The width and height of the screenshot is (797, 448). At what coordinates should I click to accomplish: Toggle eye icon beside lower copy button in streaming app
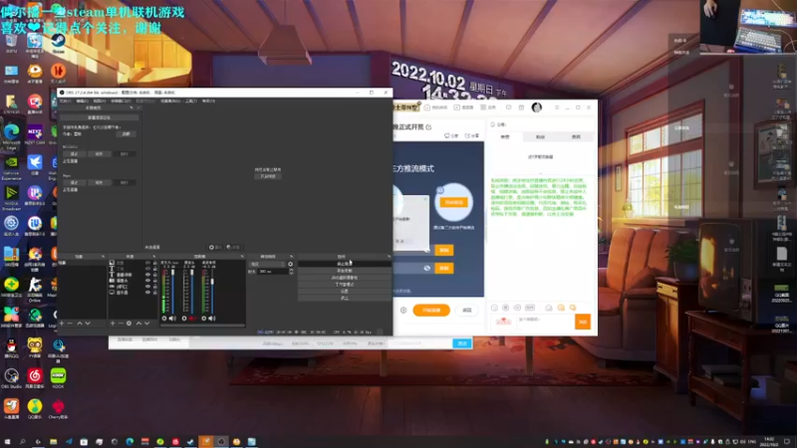[427, 268]
